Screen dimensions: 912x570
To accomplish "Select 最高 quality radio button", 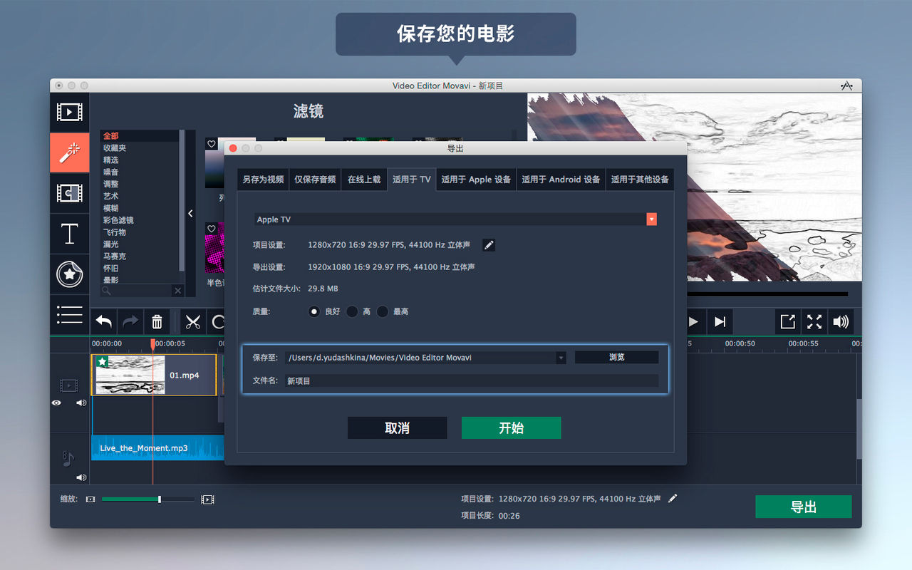I will pos(383,311).
